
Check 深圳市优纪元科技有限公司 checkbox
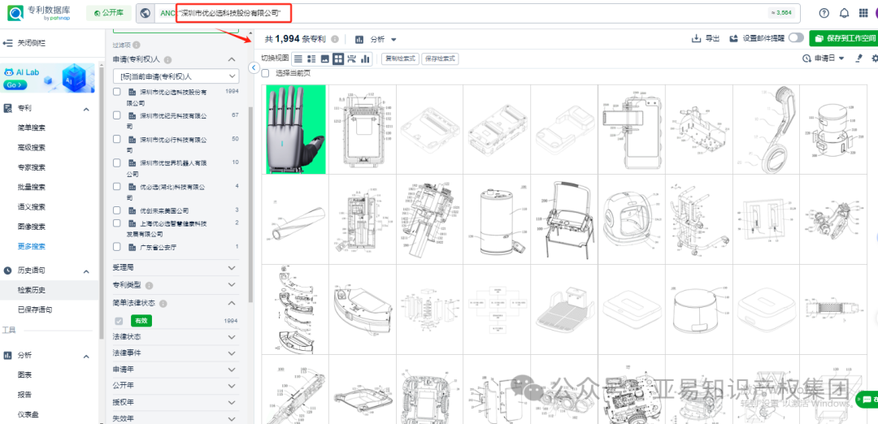tap(117, 115)
